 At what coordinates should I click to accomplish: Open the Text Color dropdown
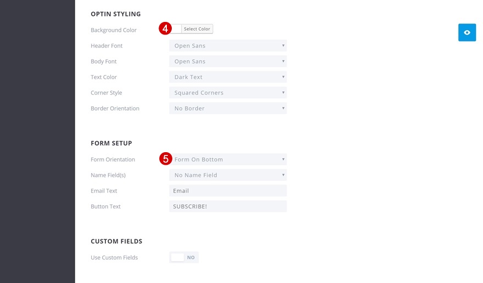point(228,77)
